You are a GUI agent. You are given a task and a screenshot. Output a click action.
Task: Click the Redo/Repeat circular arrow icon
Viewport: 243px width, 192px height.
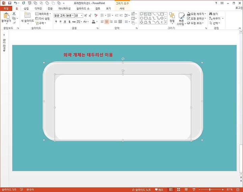coord(24,3)
